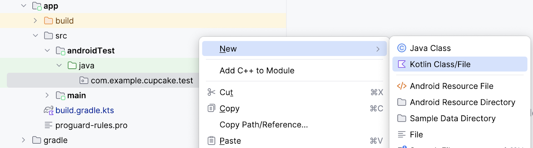
Task: Click the Android Resource File icon
Action: click(402, 86)
